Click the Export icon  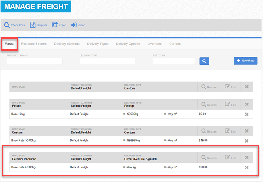(x=55, y=25)
